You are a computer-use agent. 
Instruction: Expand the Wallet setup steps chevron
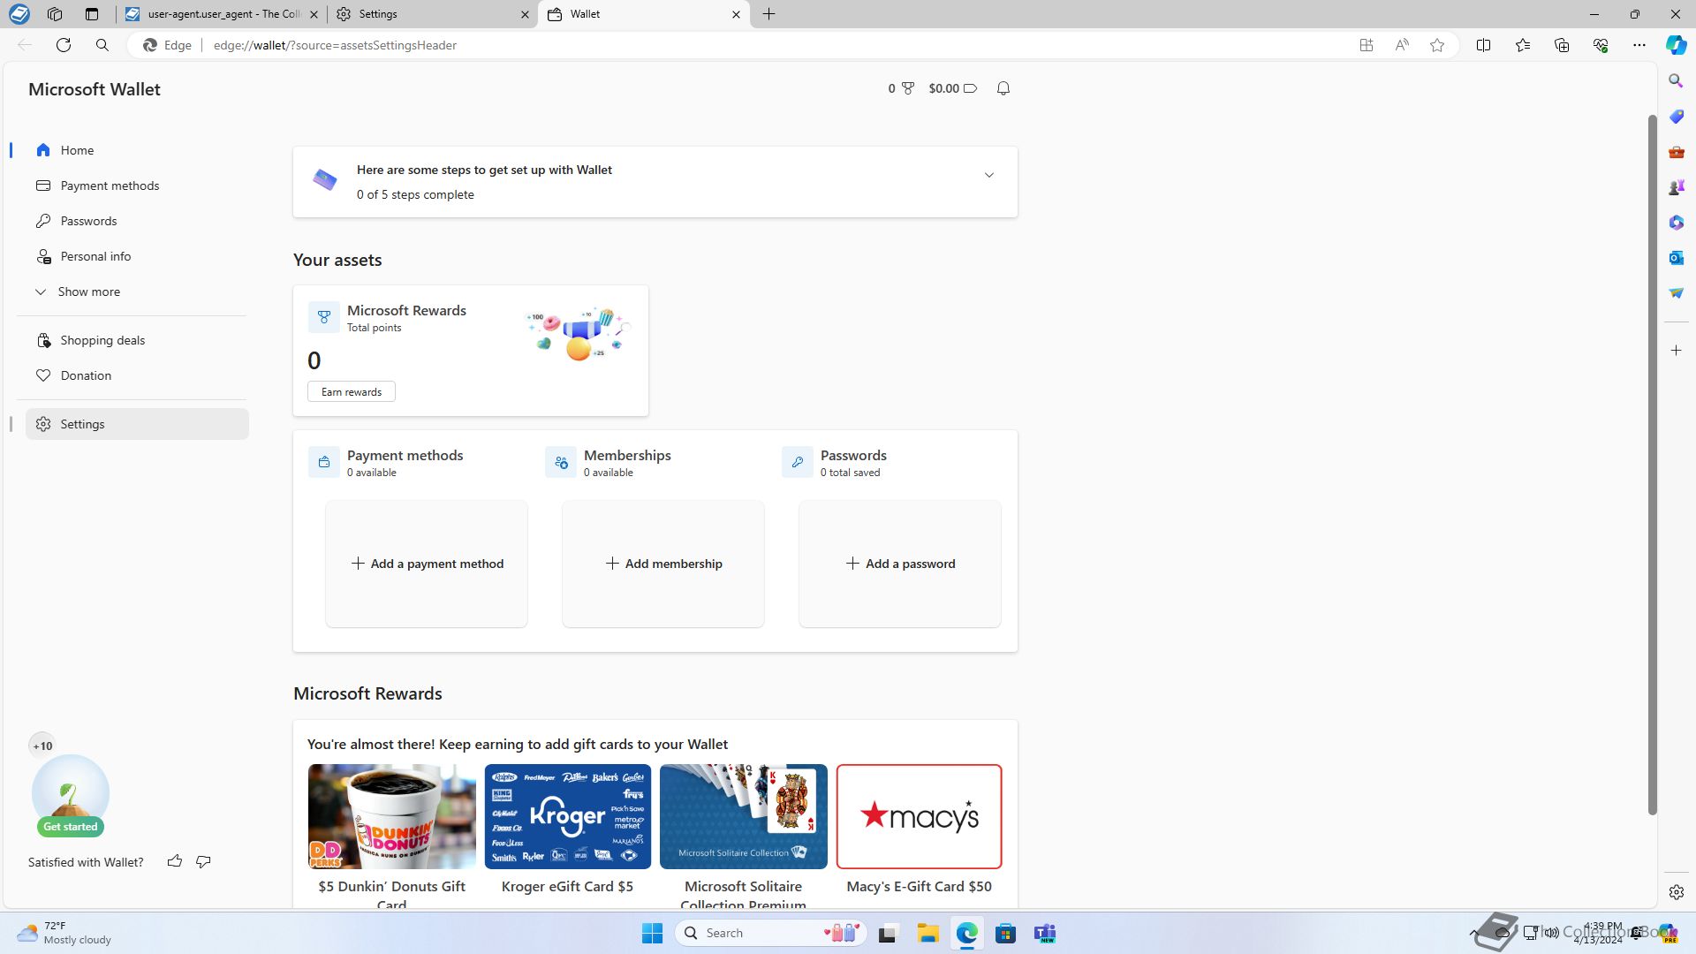point(989,175)
